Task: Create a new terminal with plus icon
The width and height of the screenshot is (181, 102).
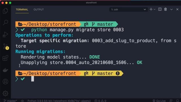Action: point(151,9)
